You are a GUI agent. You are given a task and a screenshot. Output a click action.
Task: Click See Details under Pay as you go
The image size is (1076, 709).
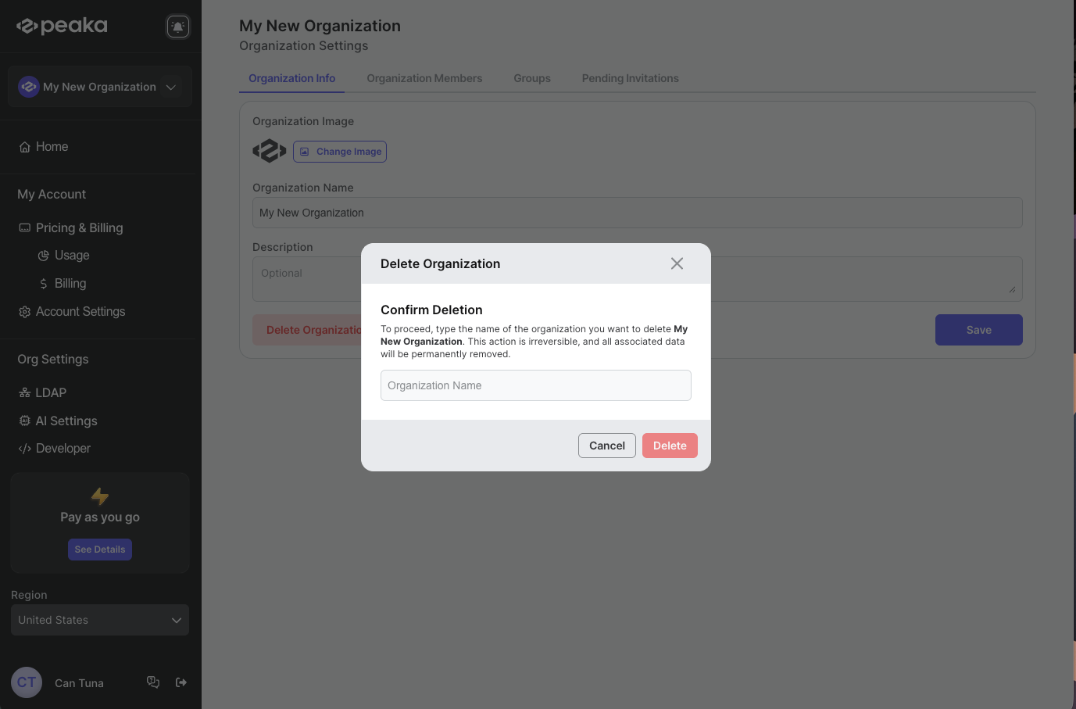coord(99,549)
